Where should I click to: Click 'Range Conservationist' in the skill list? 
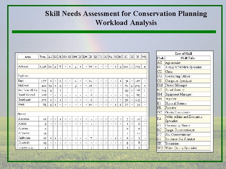180,130
